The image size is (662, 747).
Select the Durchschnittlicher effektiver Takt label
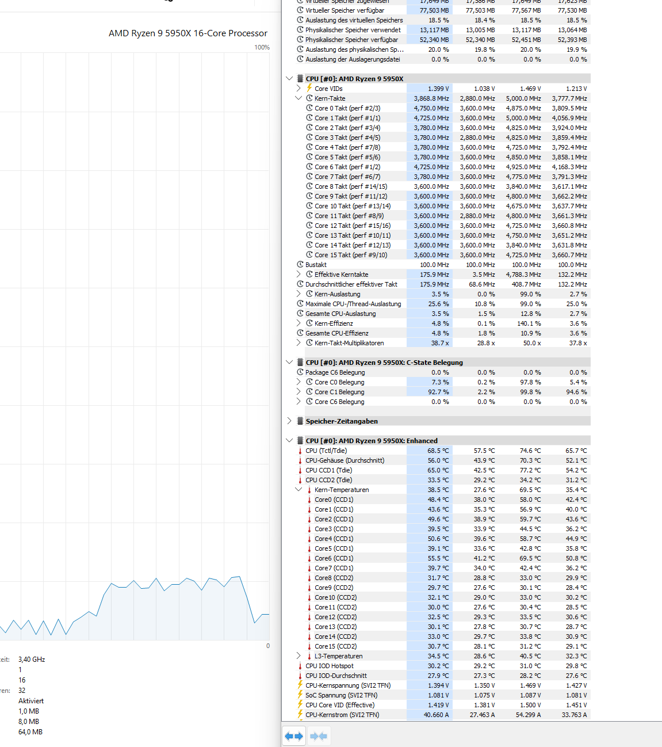point(351,284)
